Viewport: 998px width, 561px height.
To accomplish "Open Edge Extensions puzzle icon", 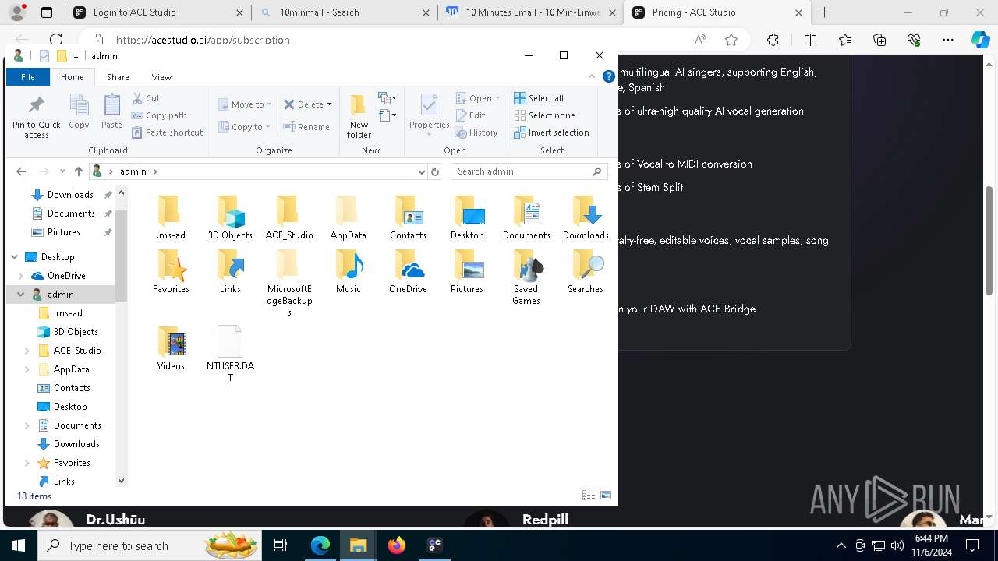I will pos(773,40).
